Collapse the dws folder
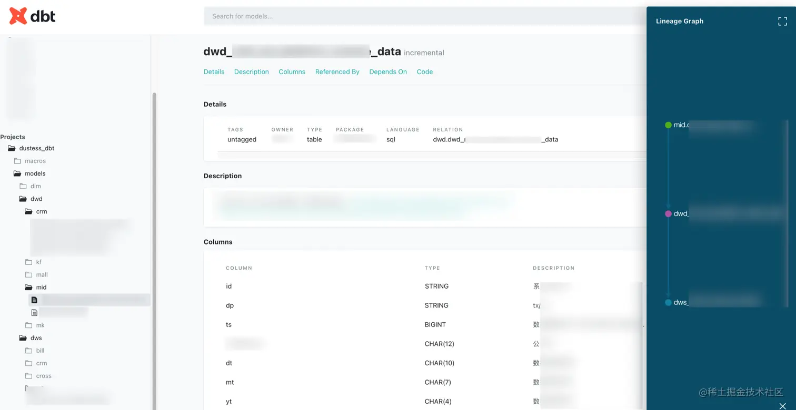 31,338
